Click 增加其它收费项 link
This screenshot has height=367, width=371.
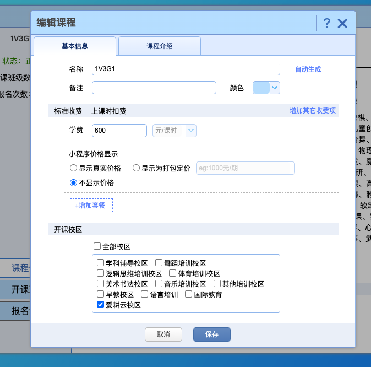point(313,111)
